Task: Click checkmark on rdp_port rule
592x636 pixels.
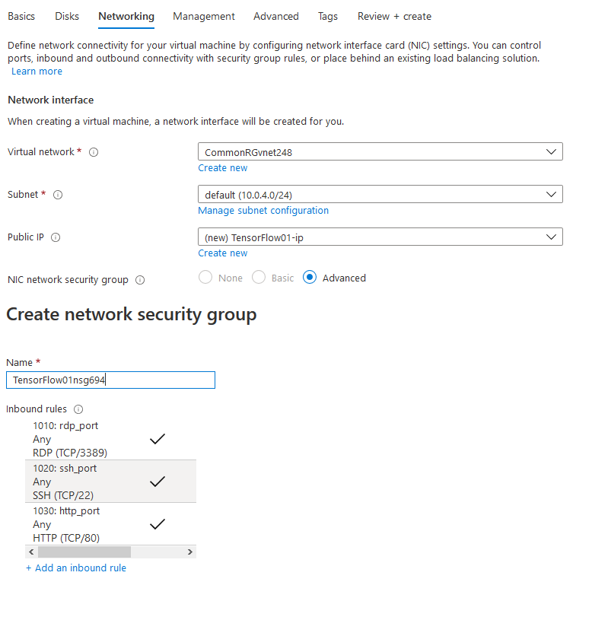Action: coord(158,439)
